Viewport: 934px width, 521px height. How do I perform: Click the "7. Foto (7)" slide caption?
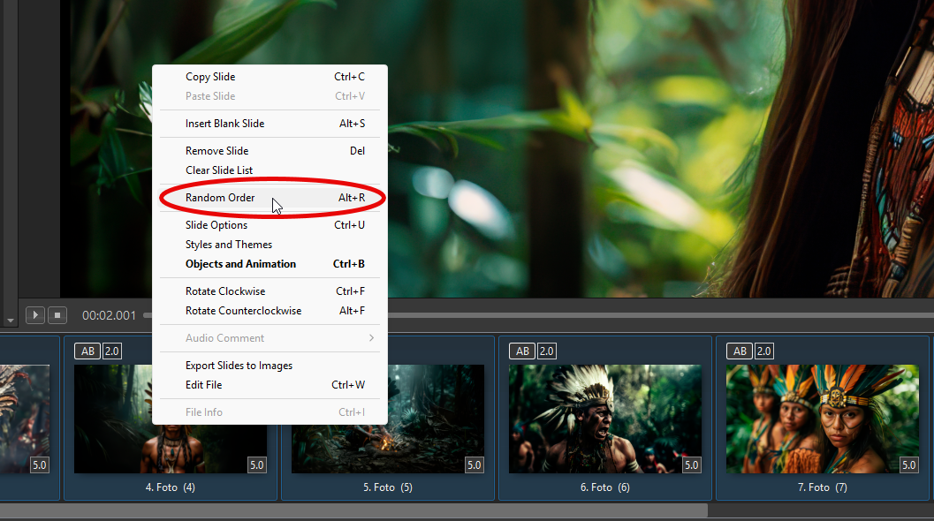click(x=823, y=487)
